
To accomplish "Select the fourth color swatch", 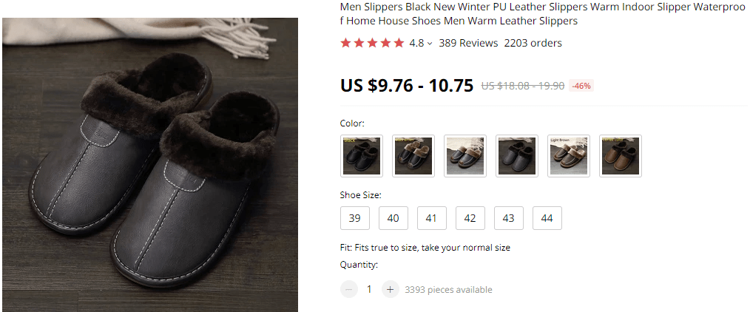I will [x=517, y=156].
